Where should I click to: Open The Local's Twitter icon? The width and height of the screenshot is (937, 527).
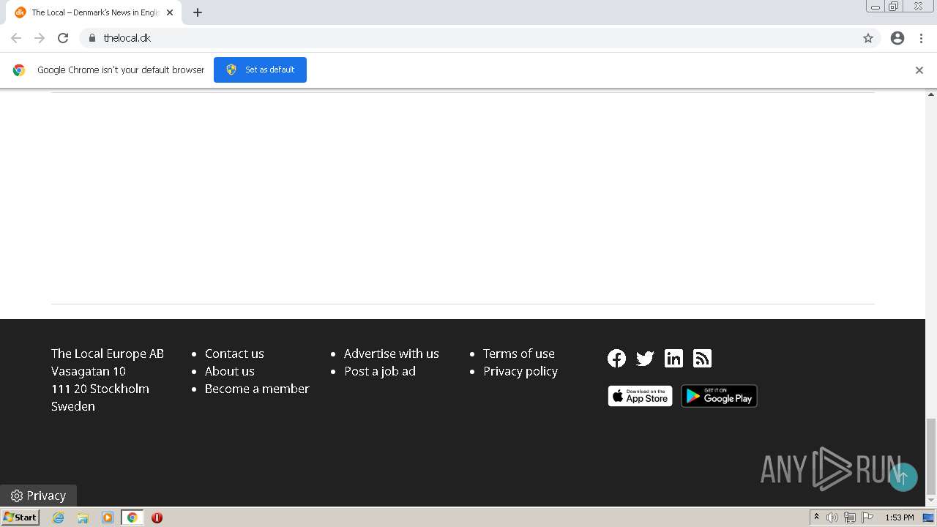(x=645, y=358)
